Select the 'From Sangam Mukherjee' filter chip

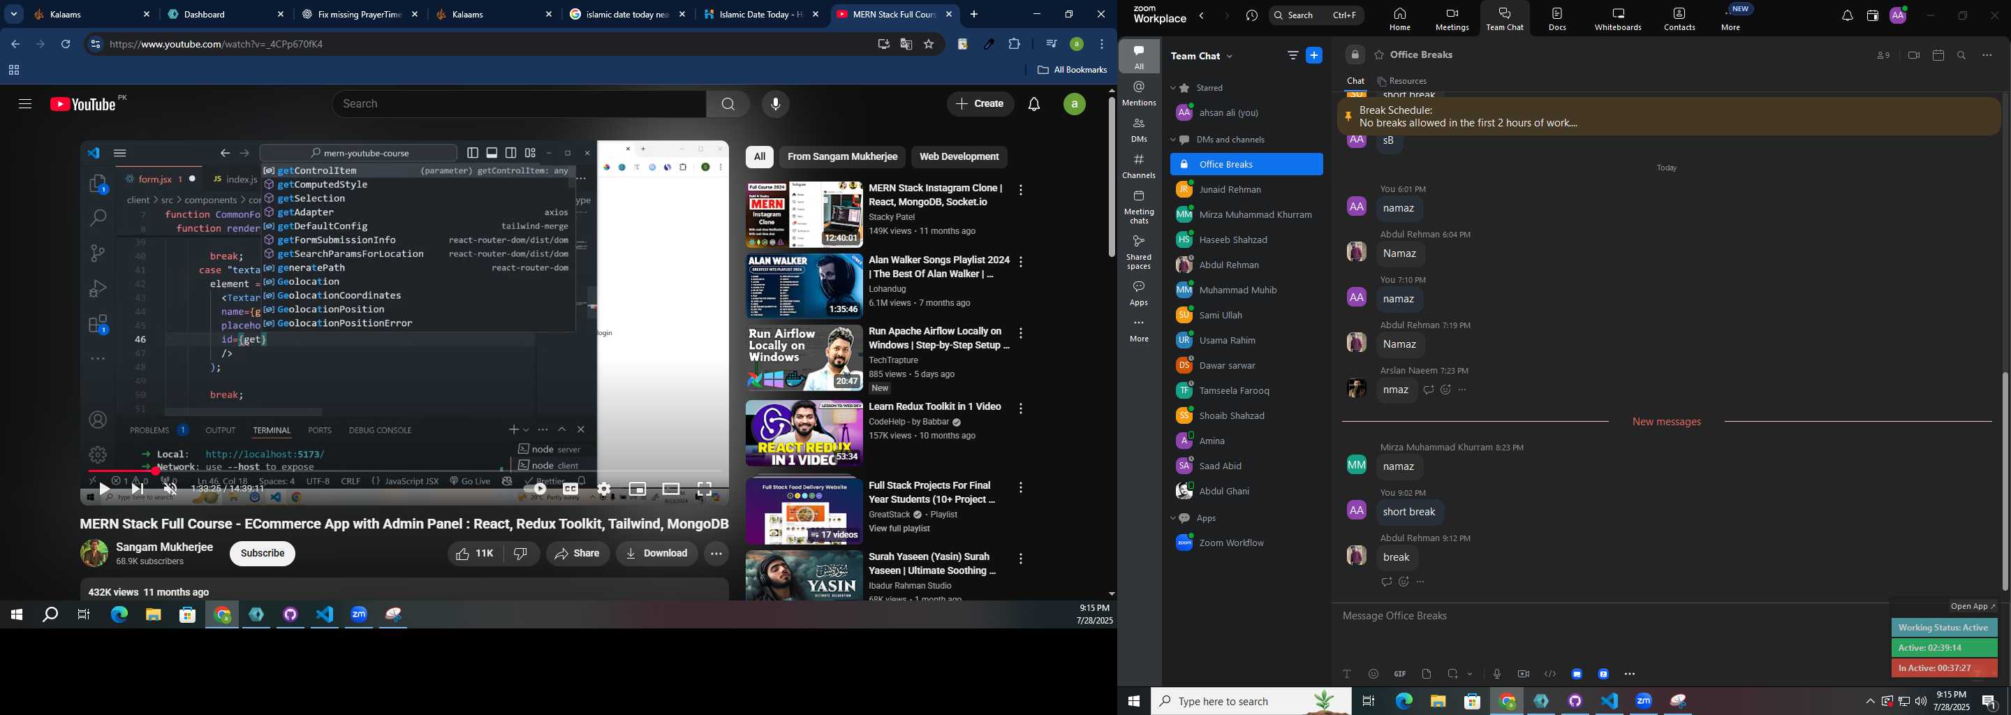pyautogui.click(x=842, y=157)
